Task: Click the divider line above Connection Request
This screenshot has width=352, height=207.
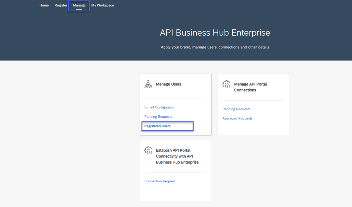Action: 175,172
